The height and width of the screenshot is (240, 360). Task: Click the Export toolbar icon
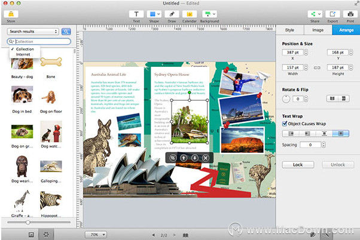[332, 14]
